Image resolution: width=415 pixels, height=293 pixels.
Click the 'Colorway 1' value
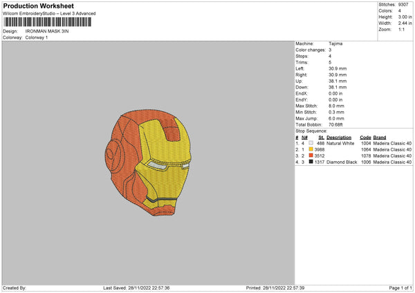(37, 37)
